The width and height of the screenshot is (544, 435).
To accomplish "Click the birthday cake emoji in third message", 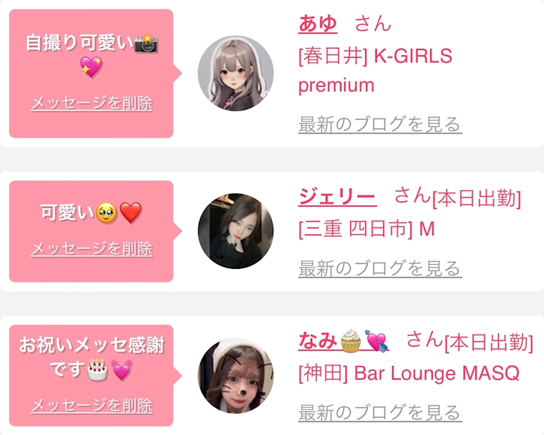I will pyautogui.click(x=98, y=370).
